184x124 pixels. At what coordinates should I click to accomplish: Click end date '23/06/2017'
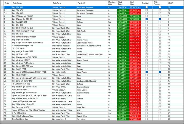tap(135, 119)
